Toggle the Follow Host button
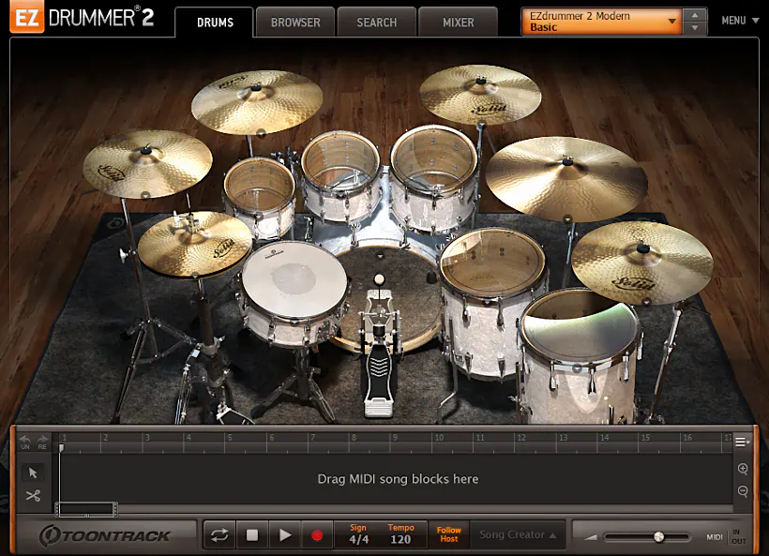Image resolution: width=769 pixels, height=556 pixels. coord(449,534)
